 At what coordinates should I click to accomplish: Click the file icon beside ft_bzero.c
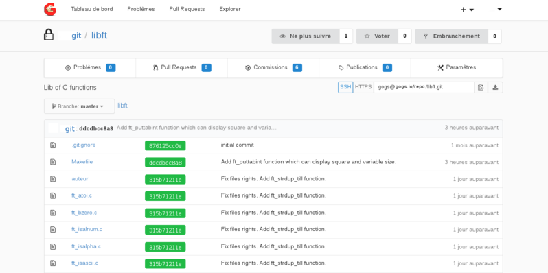53,213
